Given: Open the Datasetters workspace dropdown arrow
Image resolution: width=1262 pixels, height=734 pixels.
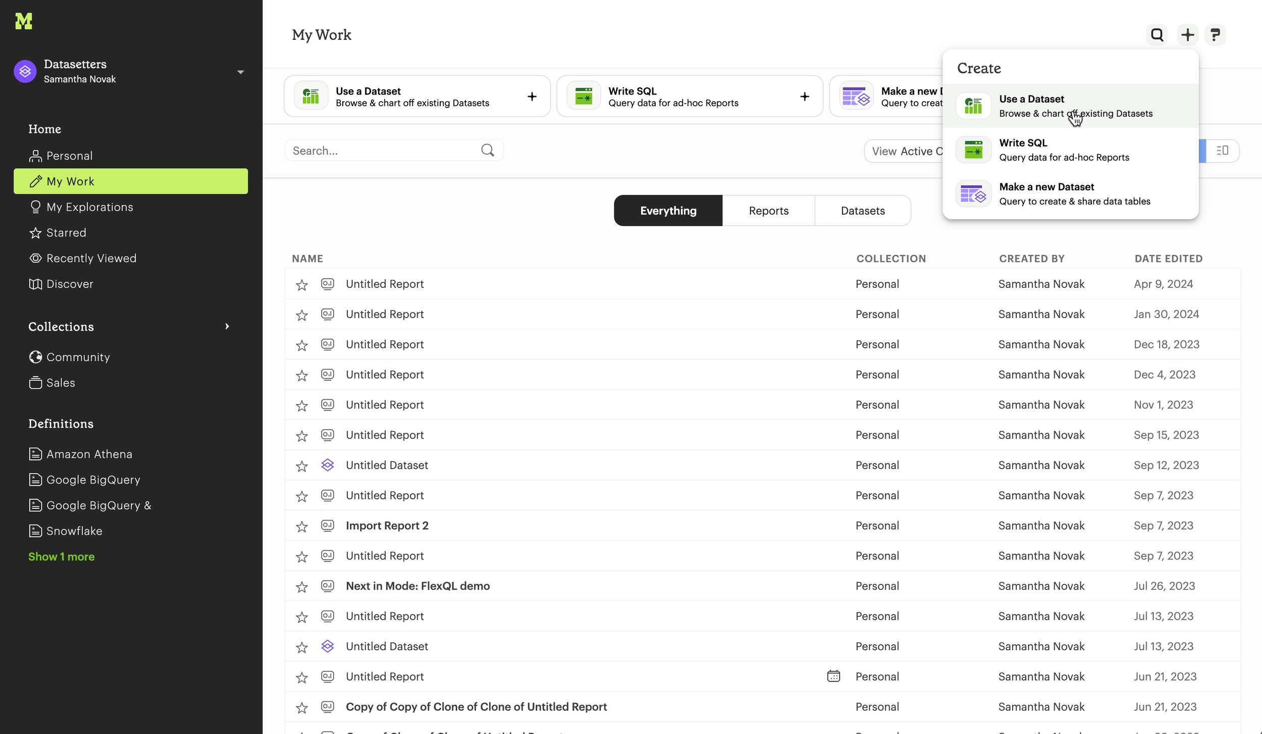Looking at the screenshot, I should [240, 72].
